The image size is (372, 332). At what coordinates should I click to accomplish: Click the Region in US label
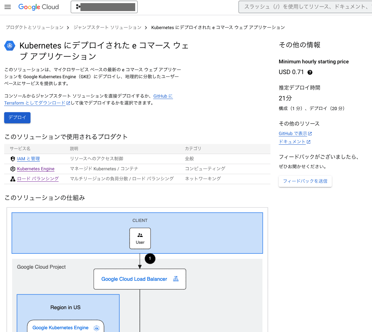(x=66, y=307)
